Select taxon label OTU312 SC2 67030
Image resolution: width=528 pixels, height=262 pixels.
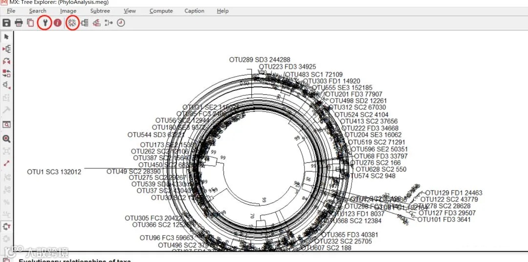point(357,108)
